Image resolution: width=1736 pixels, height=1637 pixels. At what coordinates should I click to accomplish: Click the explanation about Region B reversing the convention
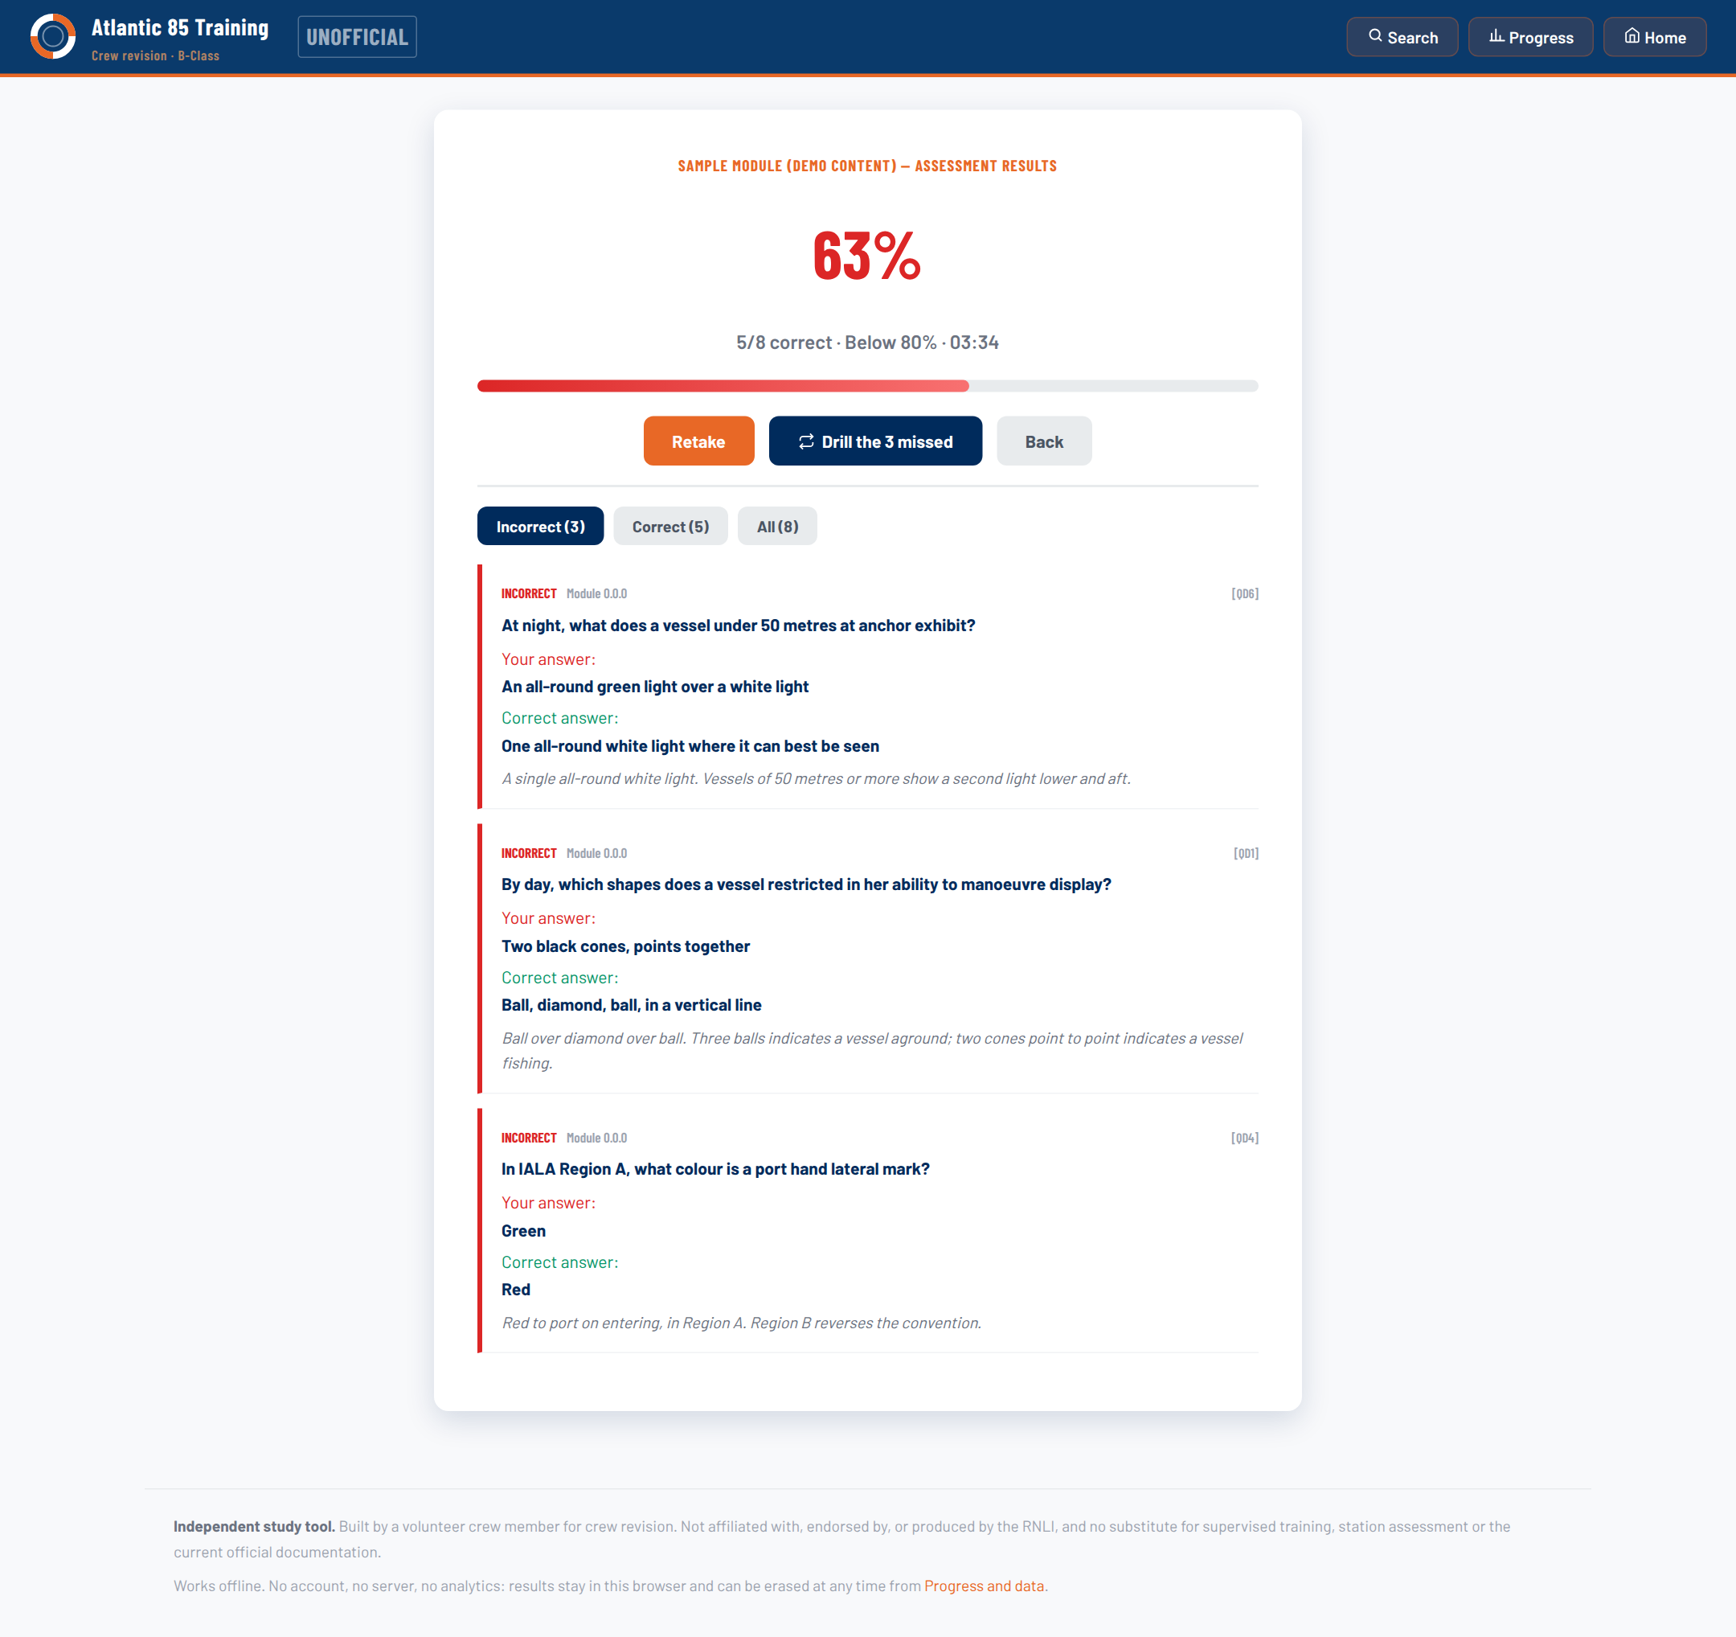[x=741, y=1323]
